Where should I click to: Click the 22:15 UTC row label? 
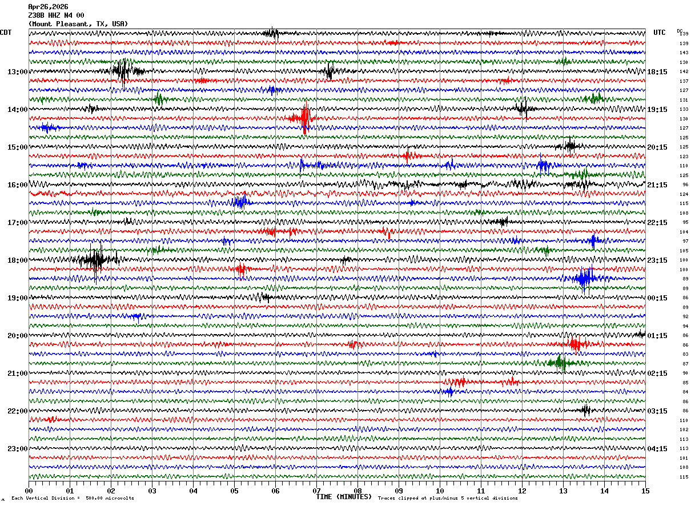(x=657, y=223)
